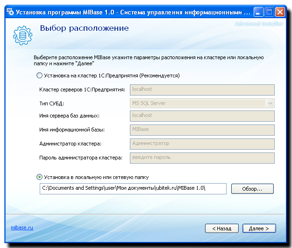Click the cluster administrator password field
This screenshot has height=248, width=292.
click(x=201, y=158)
